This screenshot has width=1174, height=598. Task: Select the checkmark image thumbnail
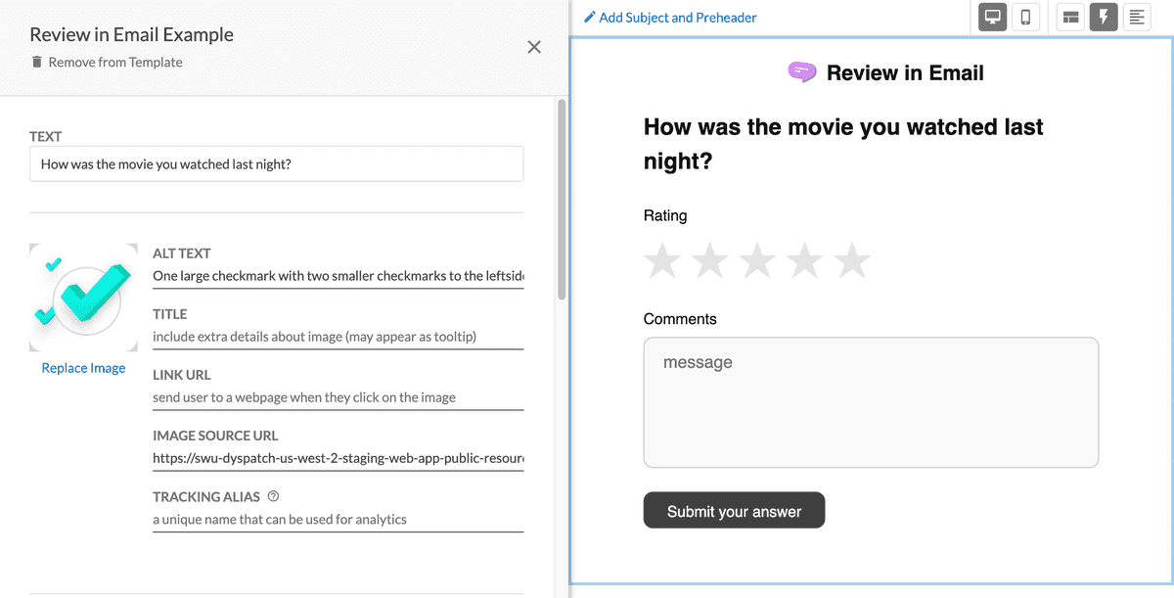coord(83,298)
